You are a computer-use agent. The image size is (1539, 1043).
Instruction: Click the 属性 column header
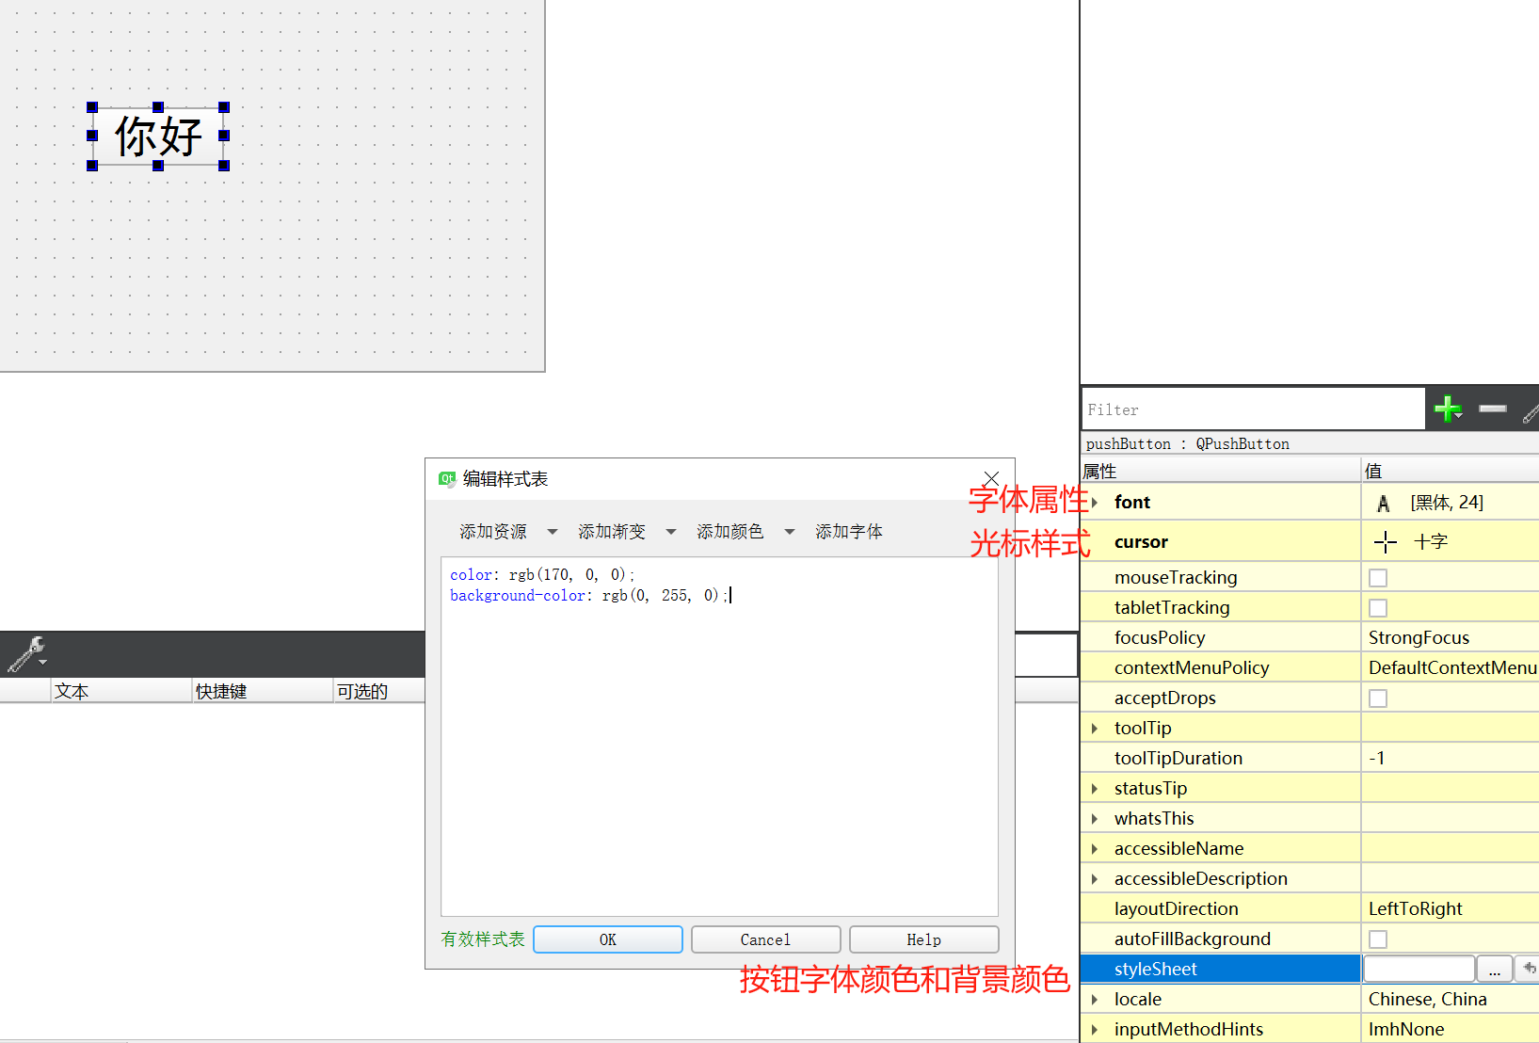[1221, 471]
